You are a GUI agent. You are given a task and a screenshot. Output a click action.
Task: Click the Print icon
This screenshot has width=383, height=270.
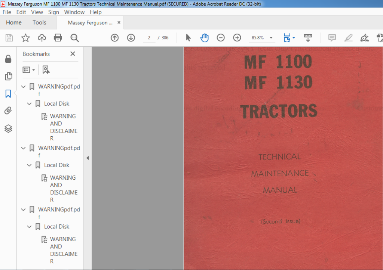coord(58,38)
